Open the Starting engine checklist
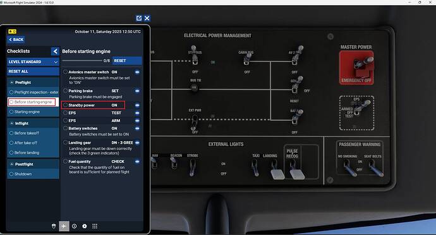 [33, 112]
